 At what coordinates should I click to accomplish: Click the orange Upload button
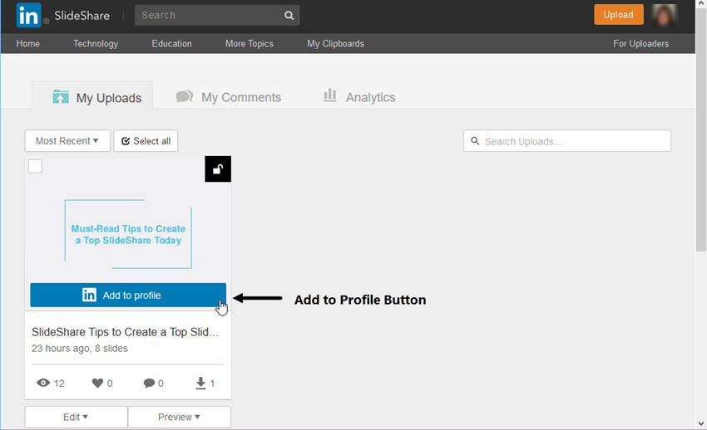pos(619,15)
